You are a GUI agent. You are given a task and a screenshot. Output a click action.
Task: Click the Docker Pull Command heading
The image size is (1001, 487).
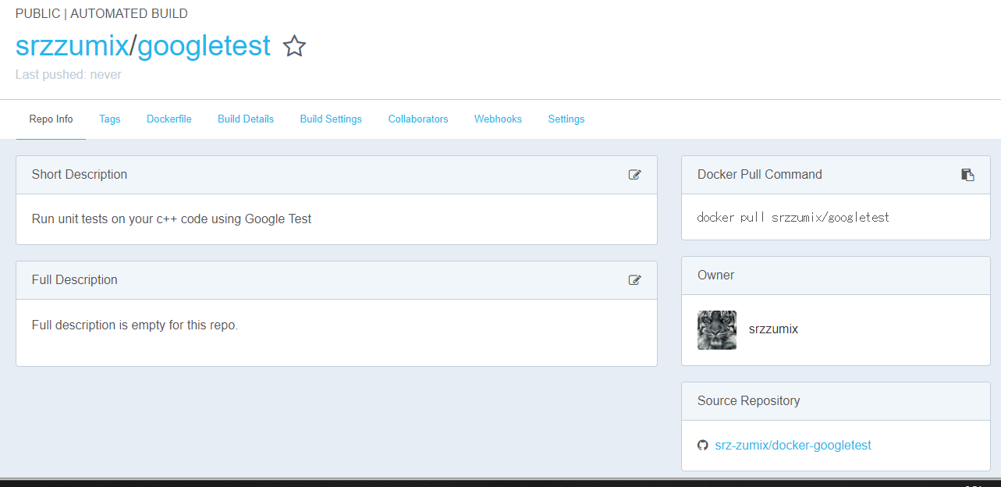(760, 175)
